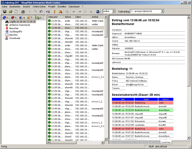192x149 pixels.
Task: Click the Copy toolbar icon
Action: (35, 12)
